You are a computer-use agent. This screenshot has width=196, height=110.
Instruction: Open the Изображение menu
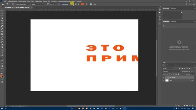point(22,1)
